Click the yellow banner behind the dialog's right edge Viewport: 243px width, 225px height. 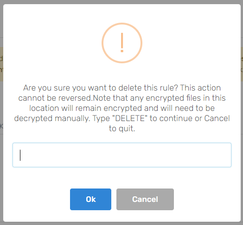242,64
